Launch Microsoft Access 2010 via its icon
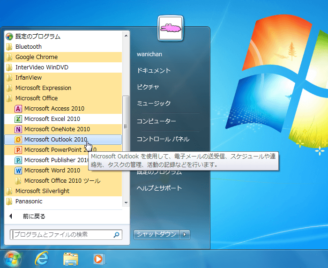328x268 pixels. 18,109
